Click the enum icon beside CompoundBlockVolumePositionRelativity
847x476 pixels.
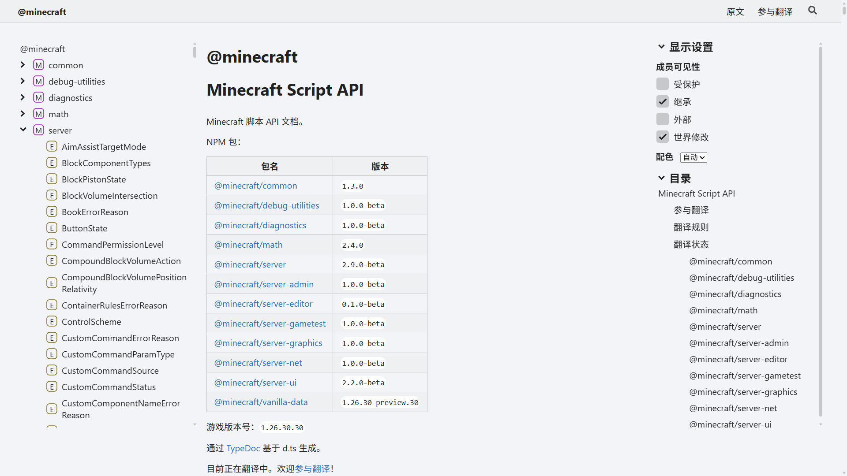point(52,283)
